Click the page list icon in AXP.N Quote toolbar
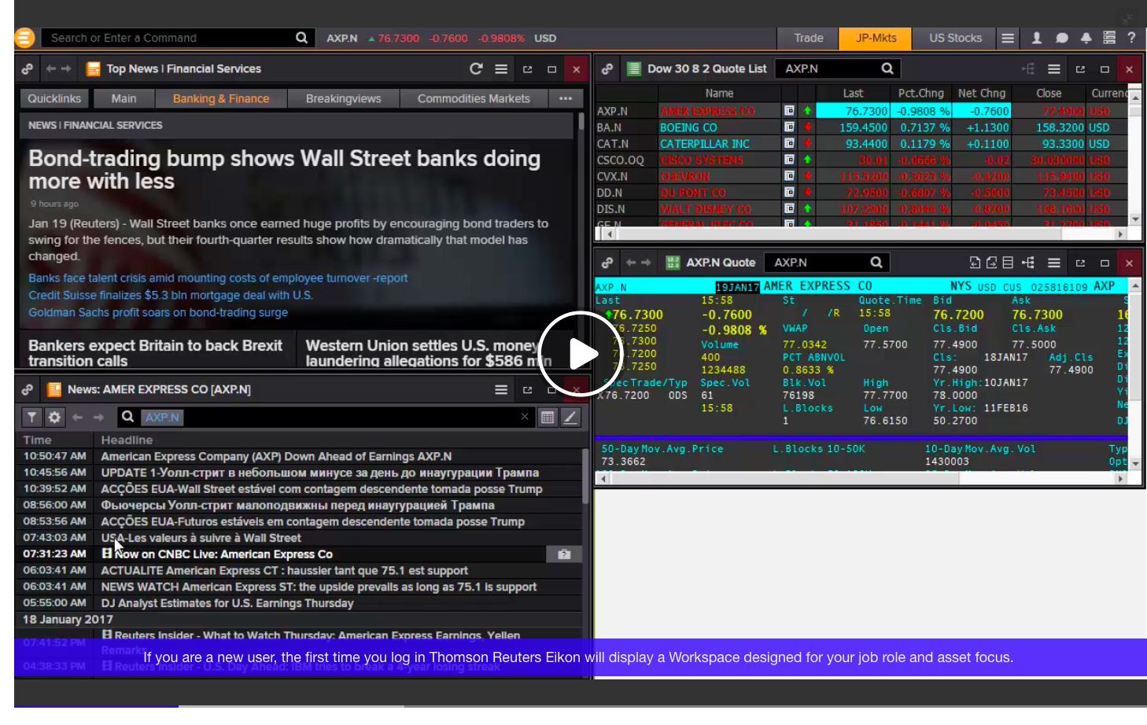This screenshot has height=725, width=1147. click(1008, 263)
